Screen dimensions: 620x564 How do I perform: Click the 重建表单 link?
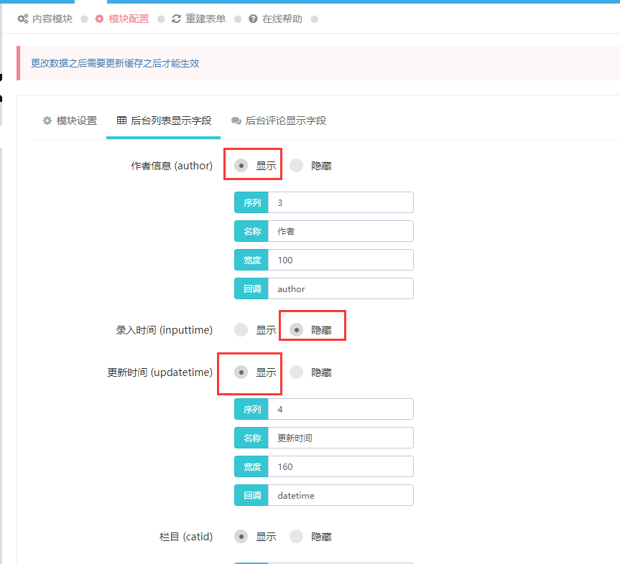point(205,19)
